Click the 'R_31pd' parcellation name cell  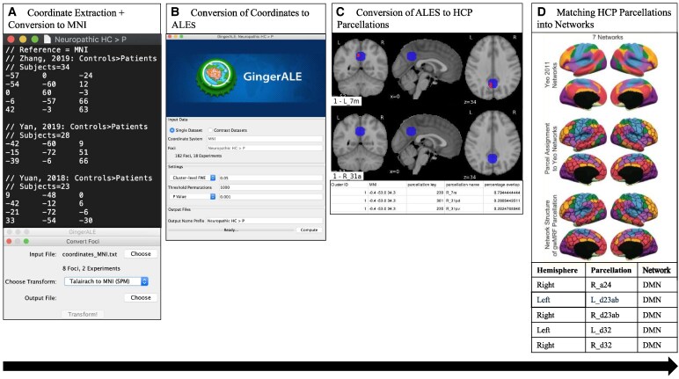click(453, 200)
